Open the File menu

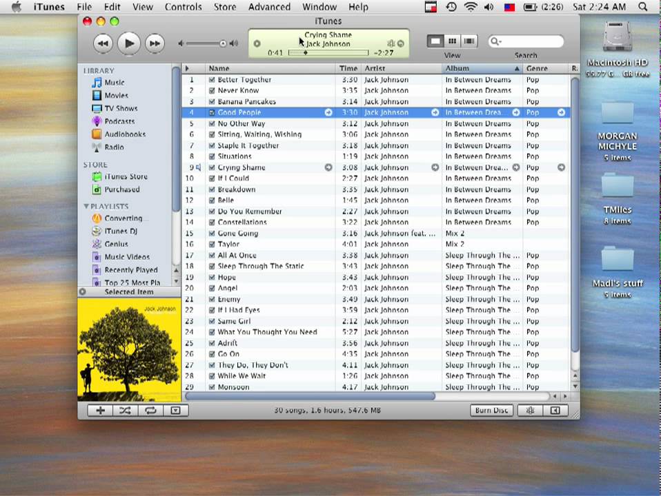click(x=84, y=7)
